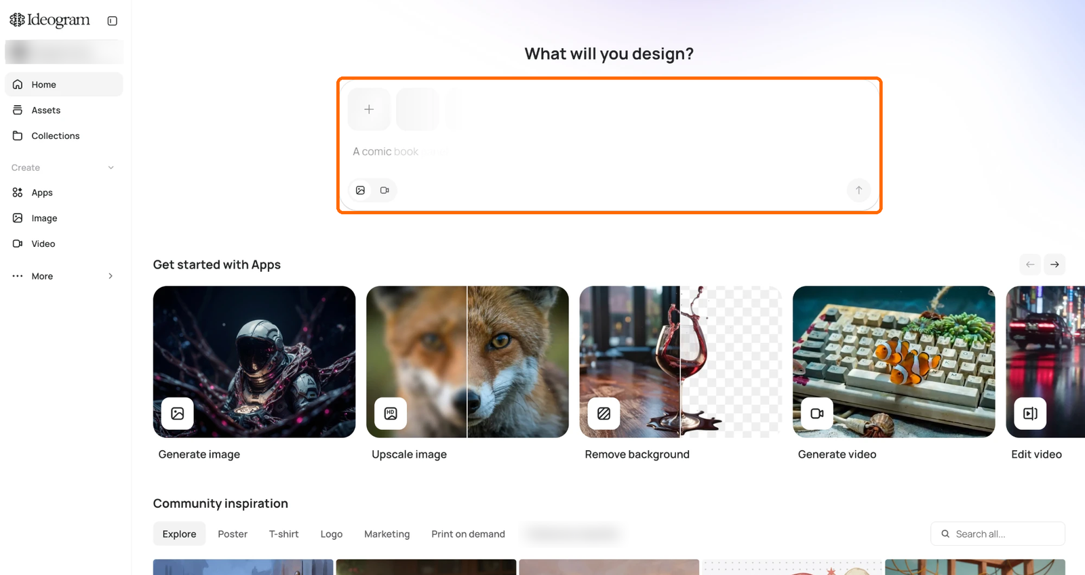Screen dimensions: 1085x575
Task: Click the Get started with Apps heading
Action: click(x=217, y=265)
